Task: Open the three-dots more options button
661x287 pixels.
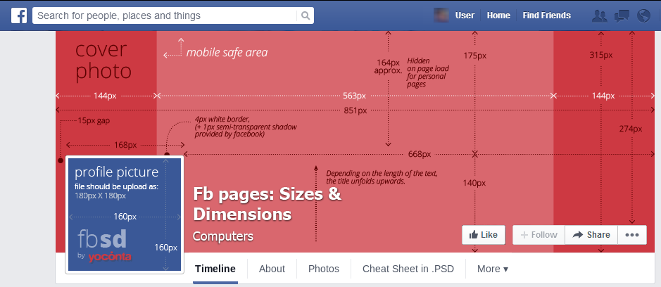Action: [631, 235]
